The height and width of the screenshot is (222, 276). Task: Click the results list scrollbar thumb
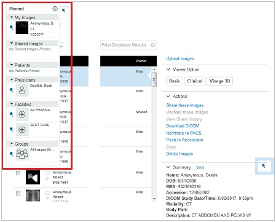point(154,79)
